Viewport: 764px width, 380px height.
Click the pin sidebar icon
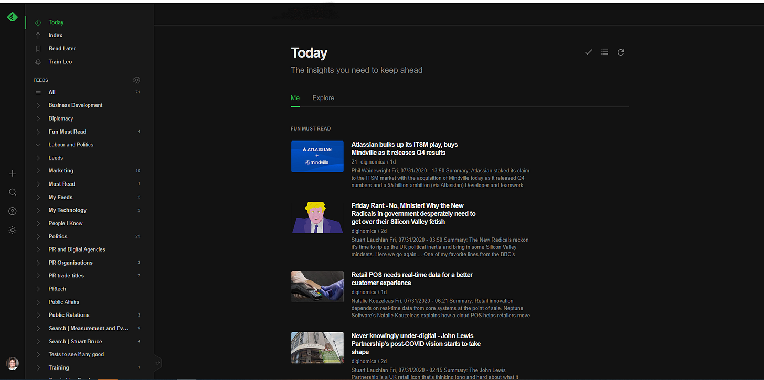(x=157, y=362)
